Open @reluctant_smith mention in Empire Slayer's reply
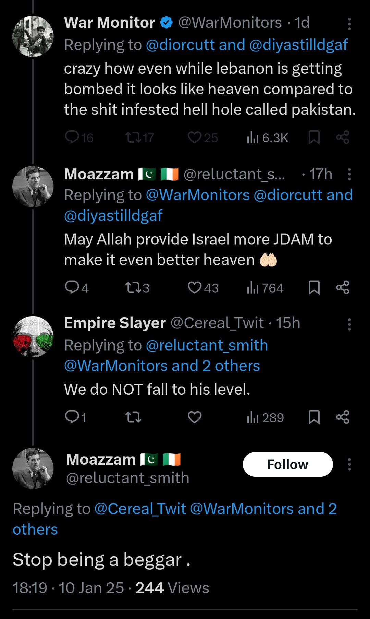Image resolution: width=370 pixels, height=619 pixels. [x=207, y=345]
